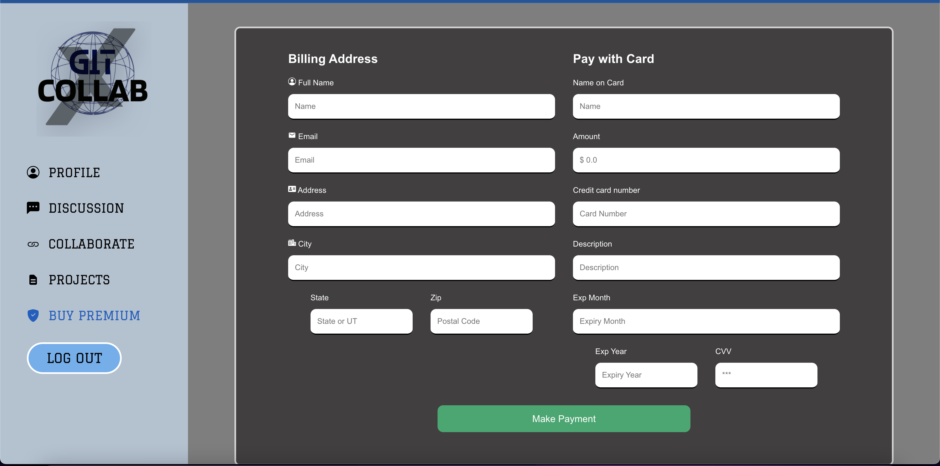The height and width of the screenshot is (466, 940).
Task: Focus the CVV input field
Action: pos(766,375)
